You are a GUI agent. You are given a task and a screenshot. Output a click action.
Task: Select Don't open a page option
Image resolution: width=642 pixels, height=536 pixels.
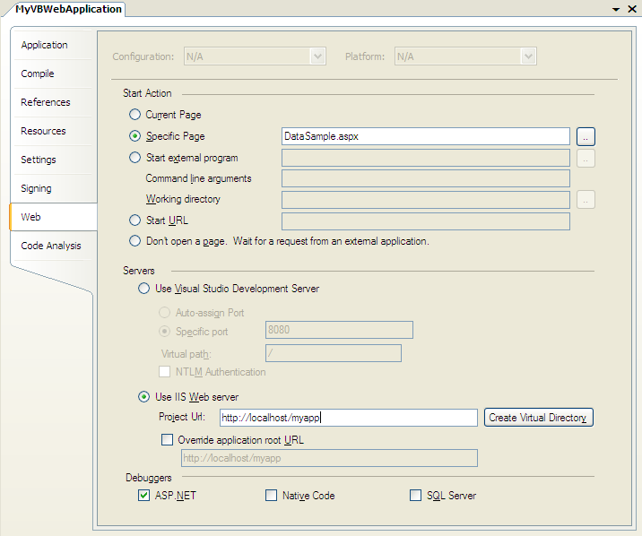(x=135, y=241)
